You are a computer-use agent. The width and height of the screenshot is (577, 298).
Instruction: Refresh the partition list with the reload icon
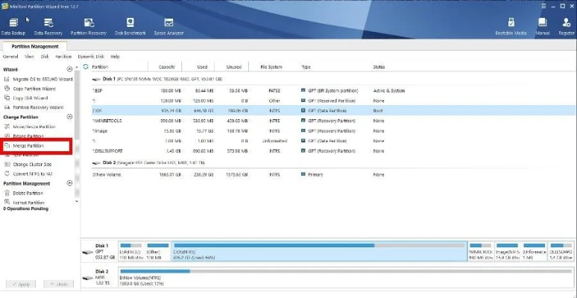coord(85,67)
